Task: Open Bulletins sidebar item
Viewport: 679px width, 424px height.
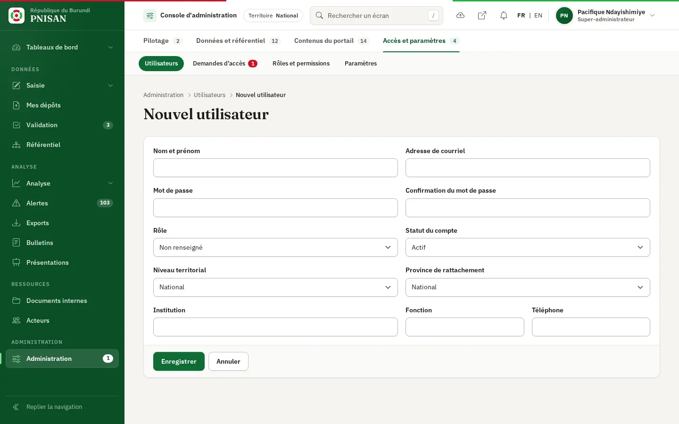Action: pos(62,243)
